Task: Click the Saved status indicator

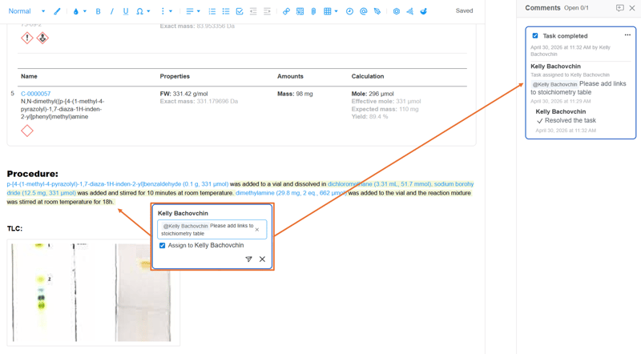Action: [x=465, y=11]
